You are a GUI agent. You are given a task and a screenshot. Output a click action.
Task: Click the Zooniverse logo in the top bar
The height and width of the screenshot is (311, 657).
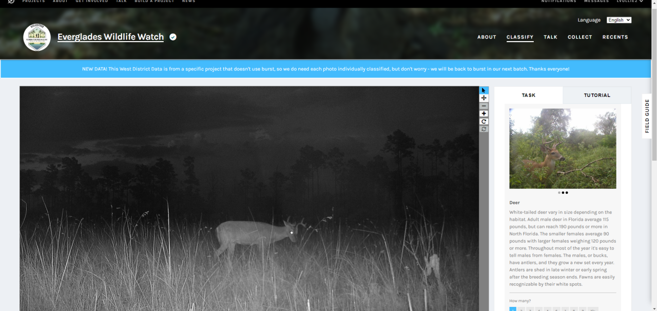(11, 2)
